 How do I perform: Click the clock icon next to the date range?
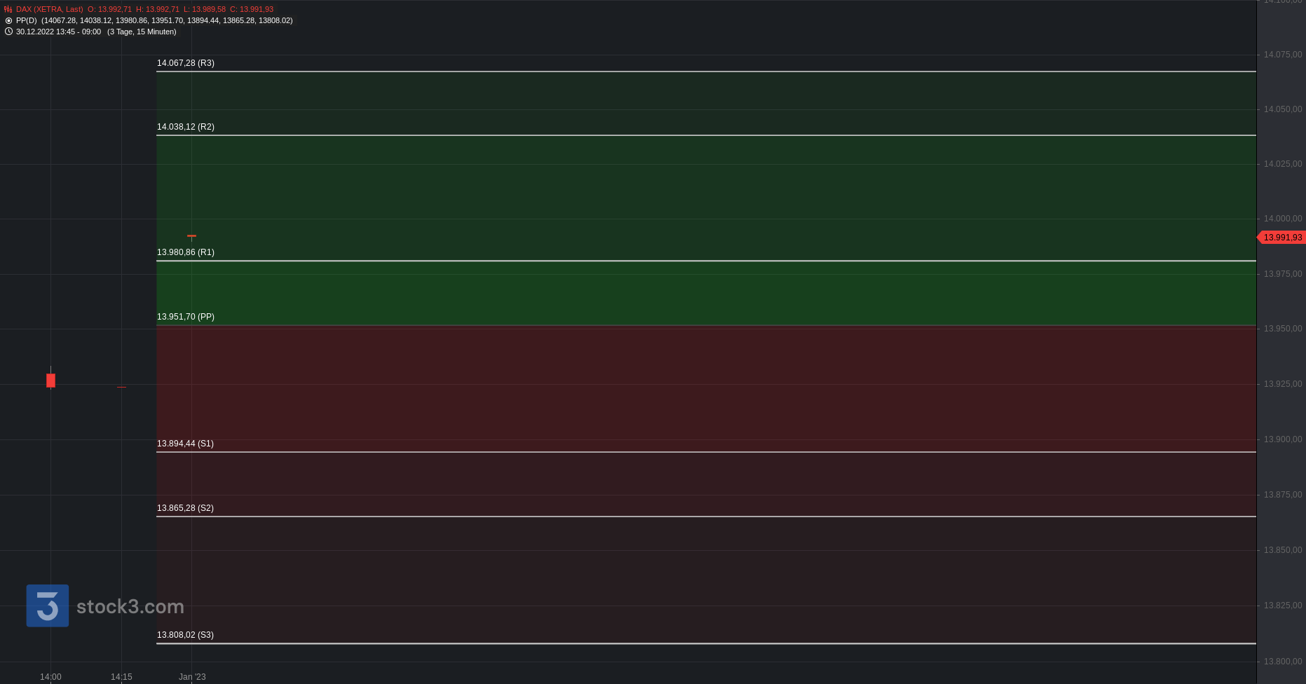pos(8,32)
